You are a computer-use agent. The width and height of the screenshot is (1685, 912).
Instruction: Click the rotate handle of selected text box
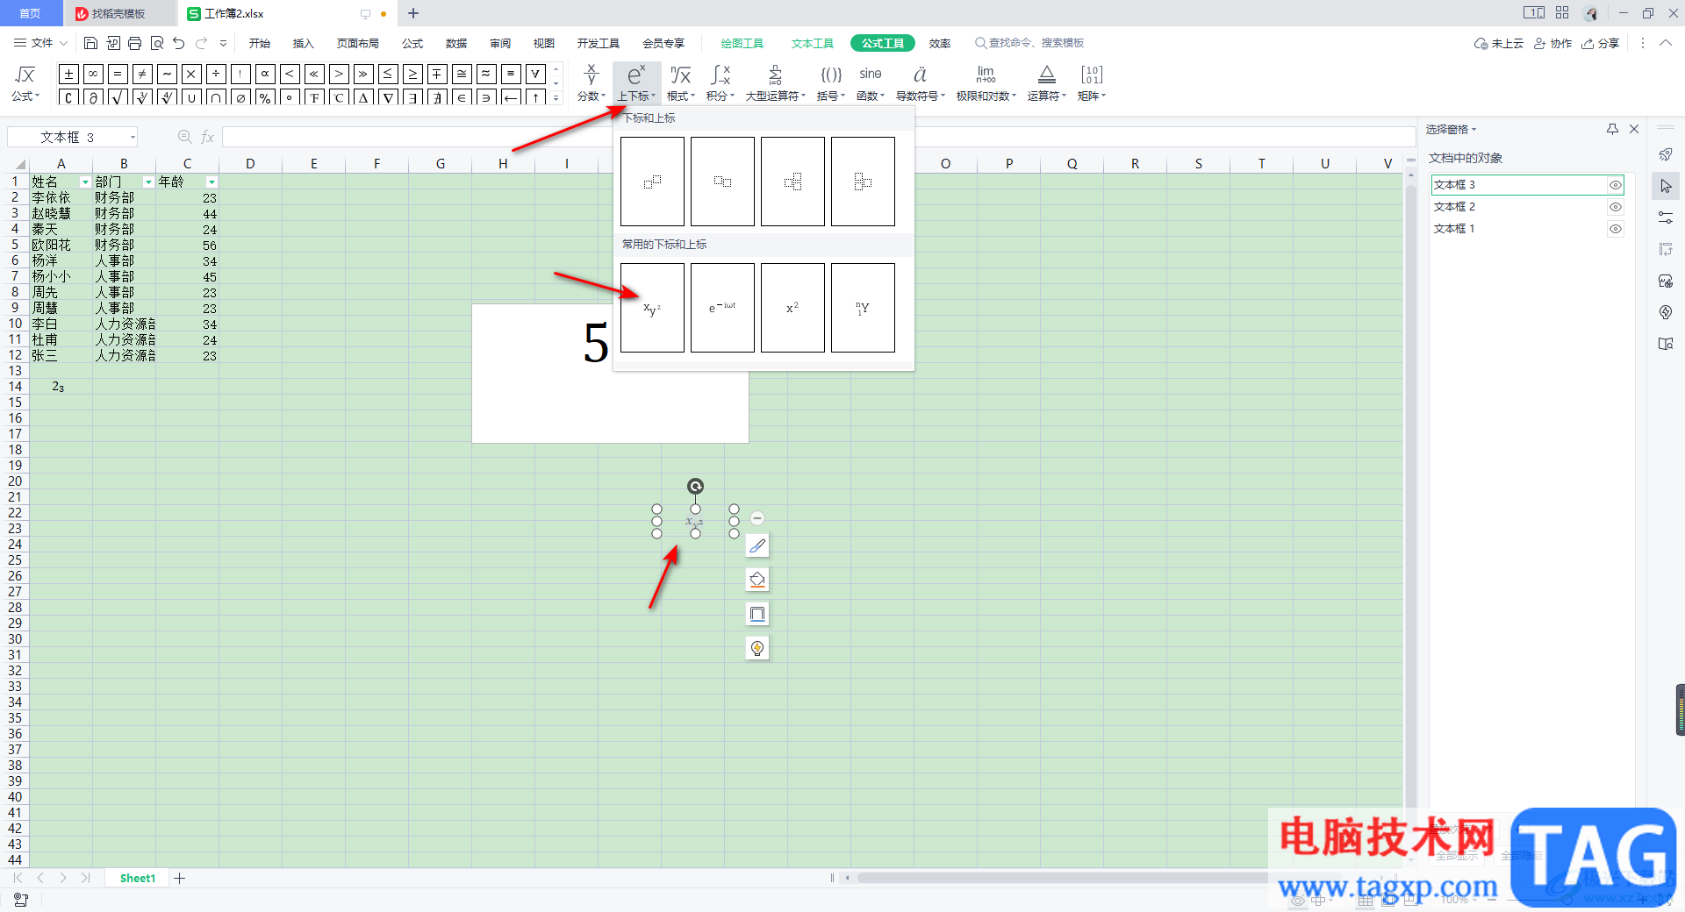pyautogui.click(x=695, y=487)
